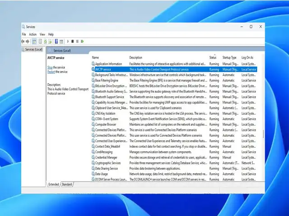Open the Action menu
Image resolution: width=289 pixels, height=216 pixels.
(33, 34)
